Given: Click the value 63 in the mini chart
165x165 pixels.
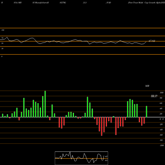Looking at the screenshot, I should [x=106, y=160].
